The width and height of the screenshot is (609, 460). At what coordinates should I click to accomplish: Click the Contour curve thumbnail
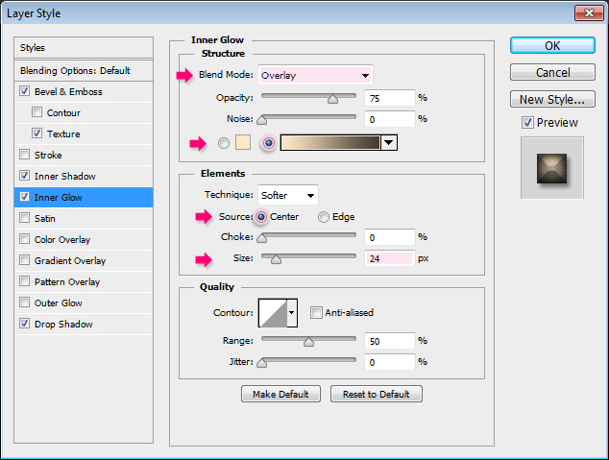coord(273,312)
